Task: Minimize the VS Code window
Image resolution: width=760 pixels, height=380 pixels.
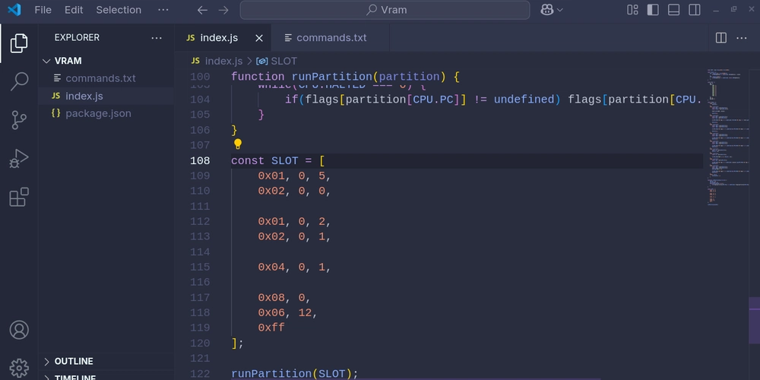Action: [715, 10]
